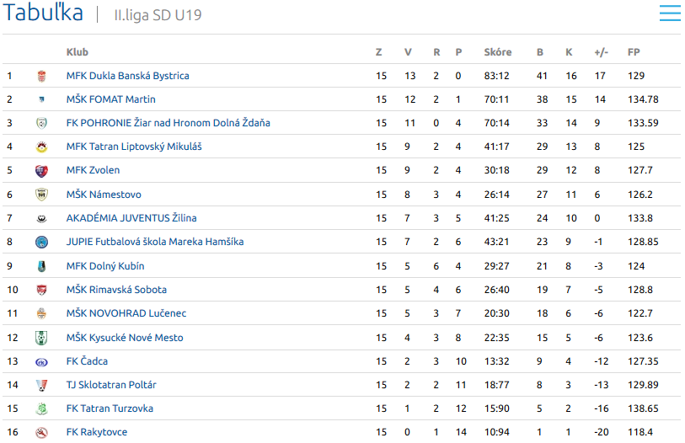Click MŠK Námestovo club crest

click(x=41, y=195)
